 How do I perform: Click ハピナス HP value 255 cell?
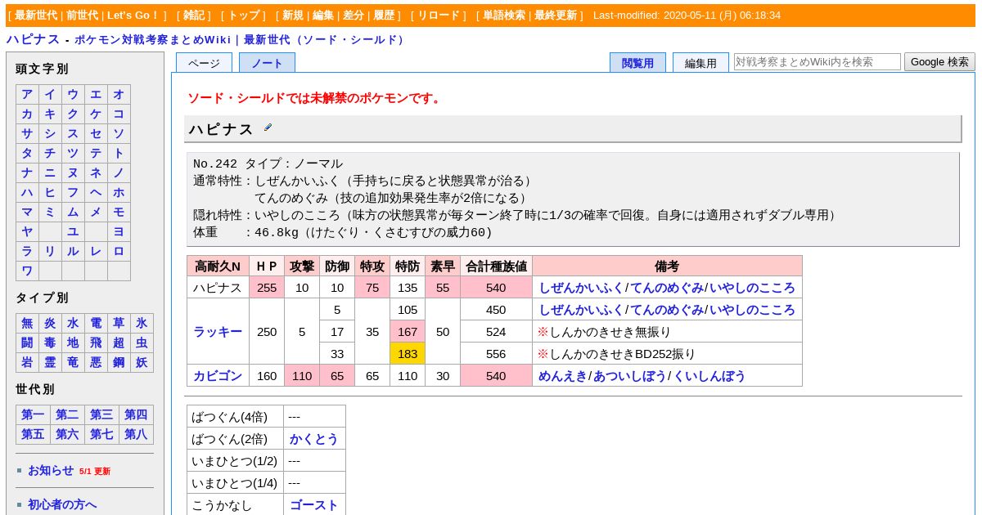(x=267, y=288)
